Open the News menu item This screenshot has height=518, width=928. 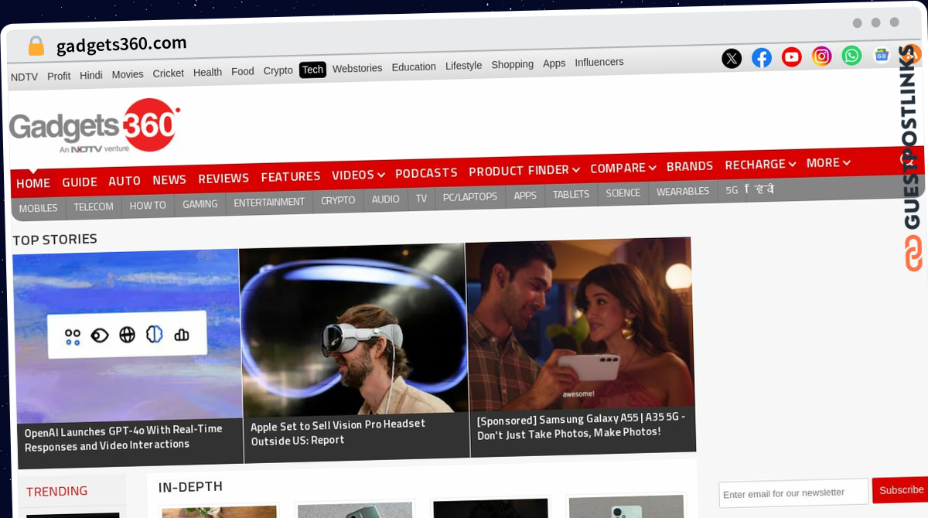(x=169, y=179)
